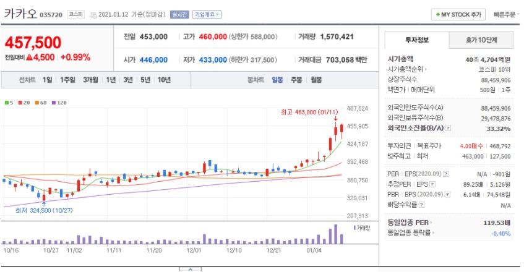Click the orange 60-day moving average legend
524x272 pixels.
41,103
